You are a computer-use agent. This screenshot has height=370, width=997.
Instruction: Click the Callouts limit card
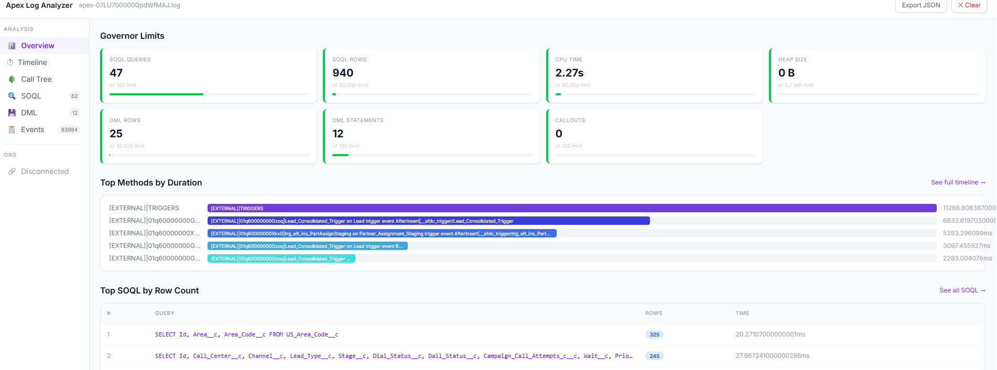(x=654, y=136)
